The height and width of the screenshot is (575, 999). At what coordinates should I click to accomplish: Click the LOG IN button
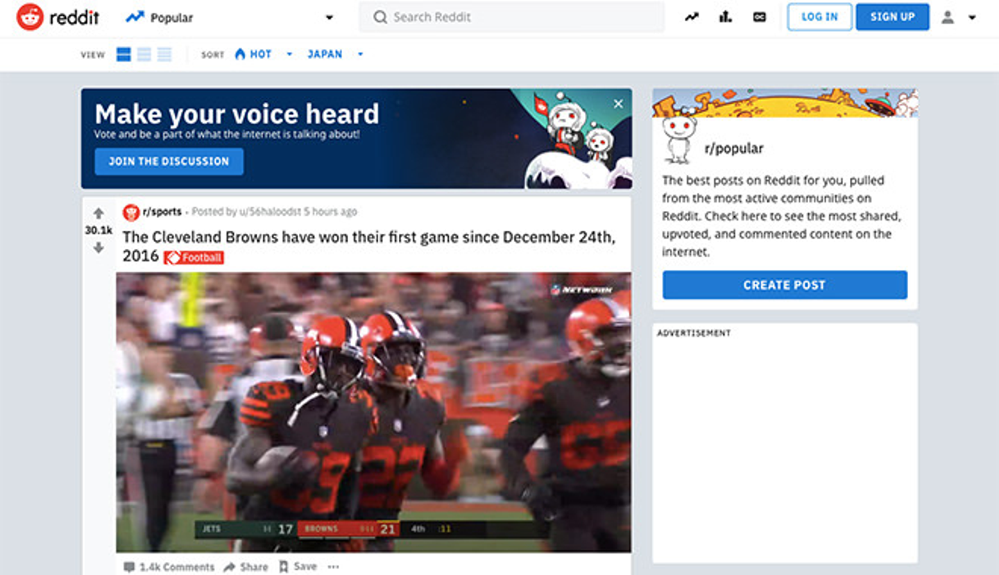pos(819,17)
